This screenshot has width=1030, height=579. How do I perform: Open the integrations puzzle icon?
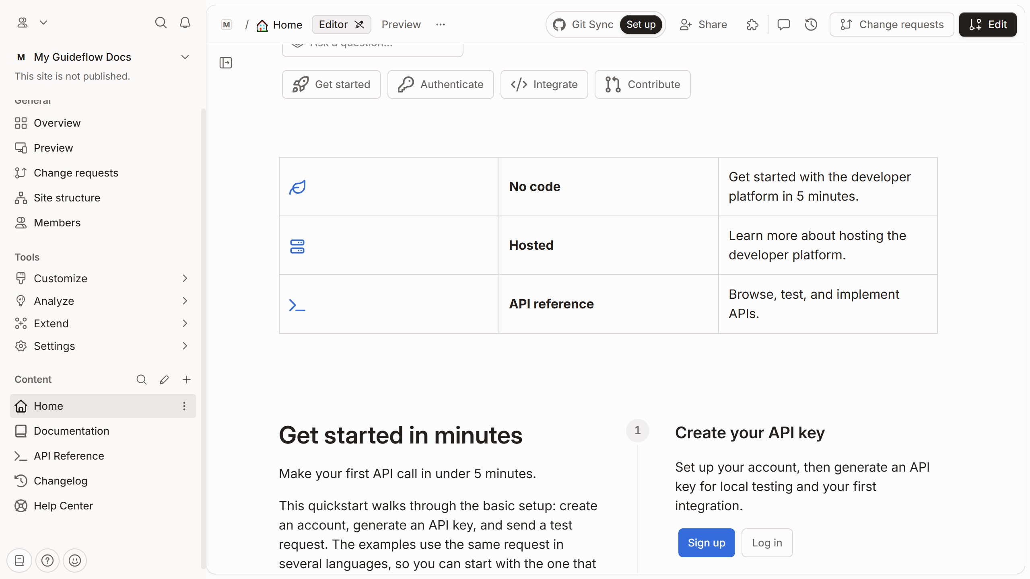coord(752,25)
